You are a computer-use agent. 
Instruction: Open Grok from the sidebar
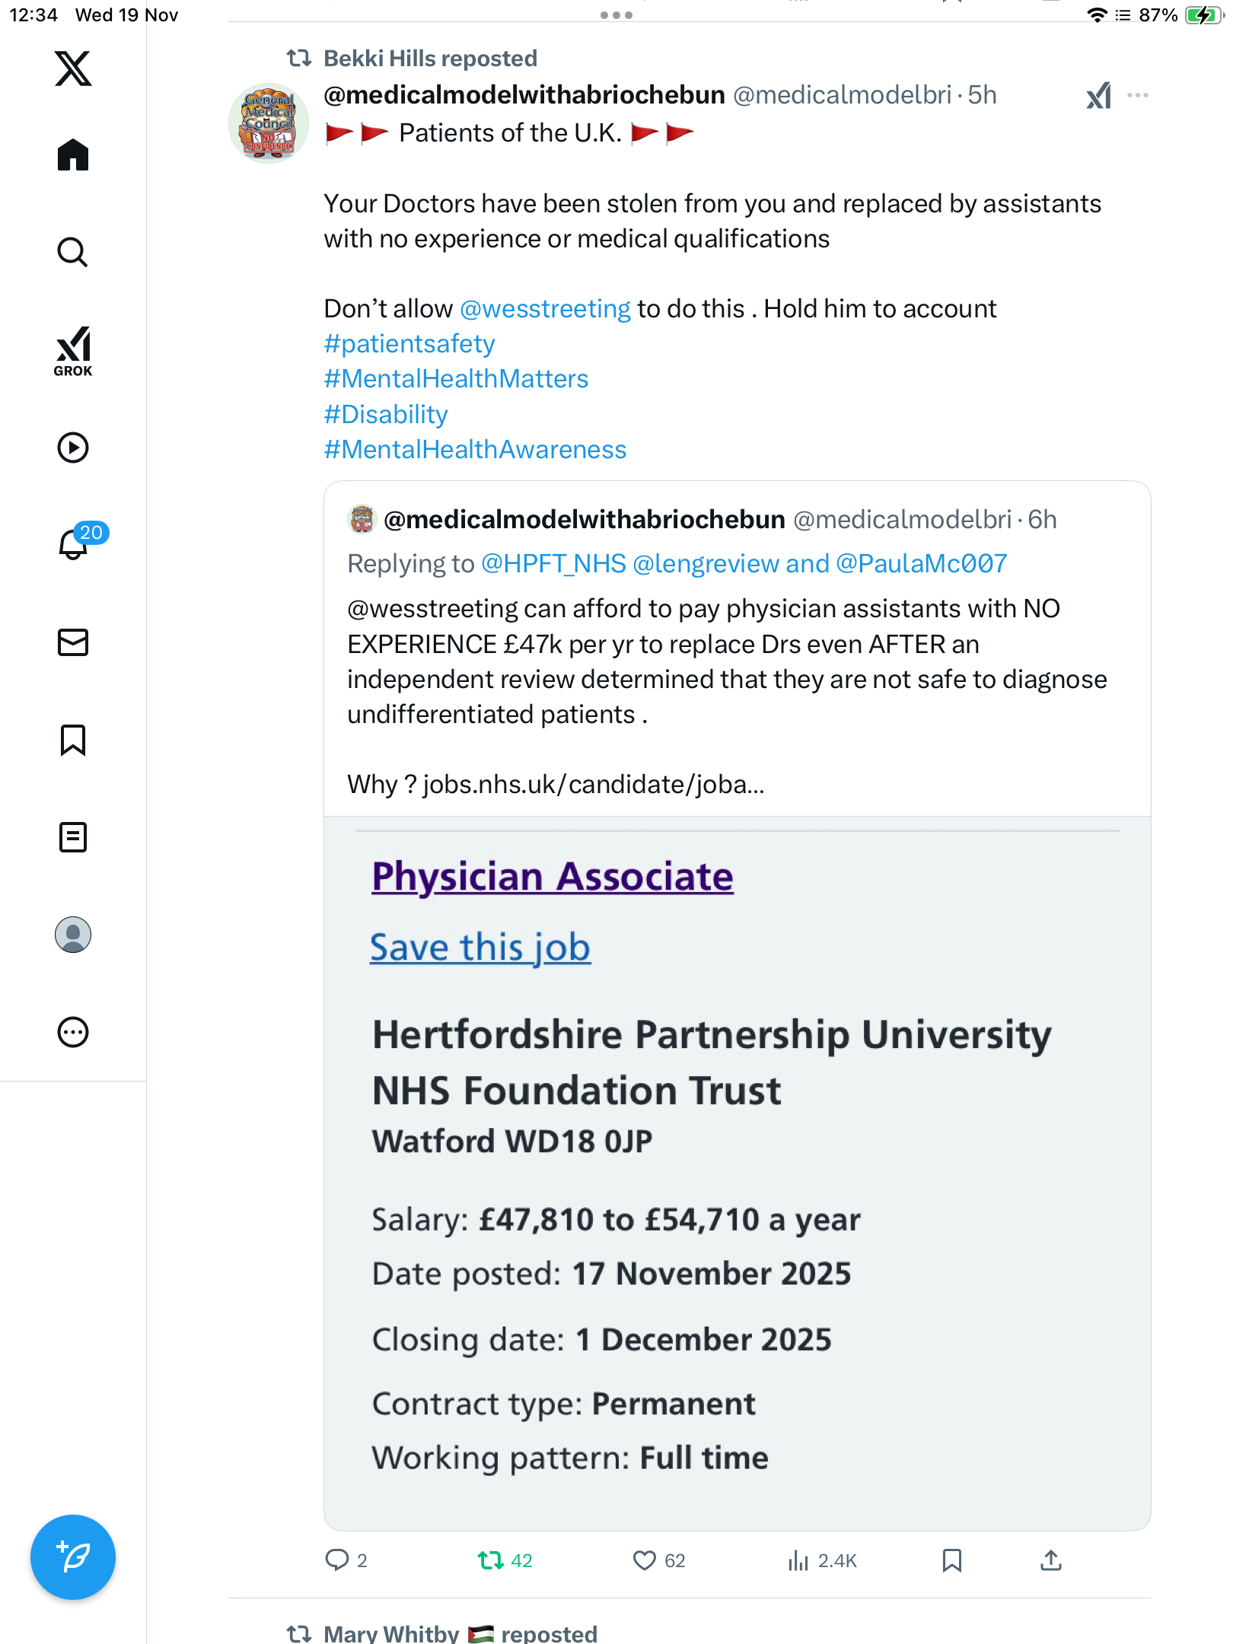pos(73,352)
